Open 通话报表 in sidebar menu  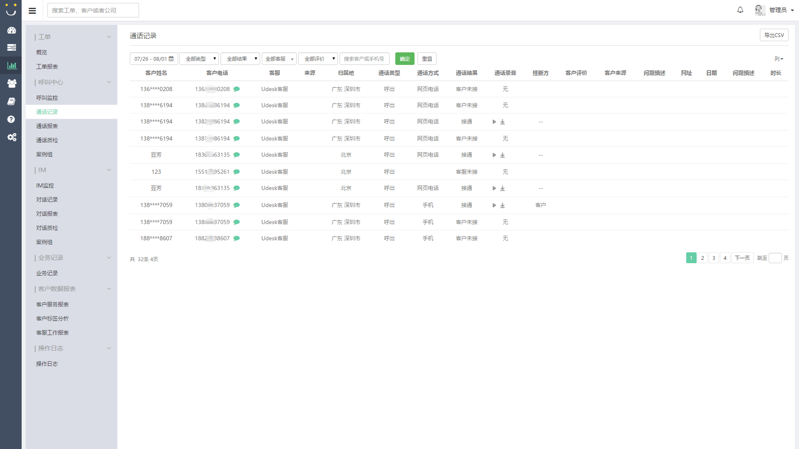click(47, 126)
